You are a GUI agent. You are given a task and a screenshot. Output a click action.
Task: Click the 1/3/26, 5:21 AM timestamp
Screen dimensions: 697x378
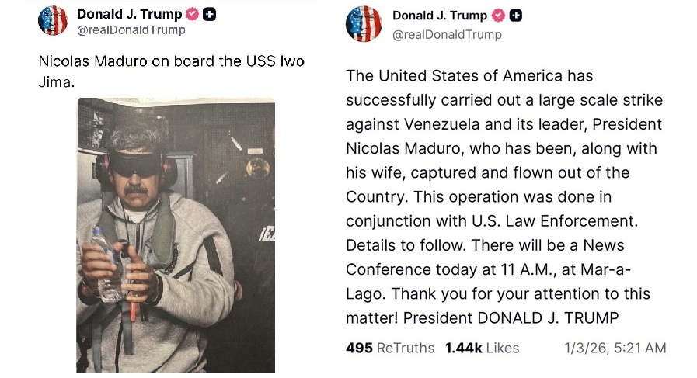pos(615,348)
